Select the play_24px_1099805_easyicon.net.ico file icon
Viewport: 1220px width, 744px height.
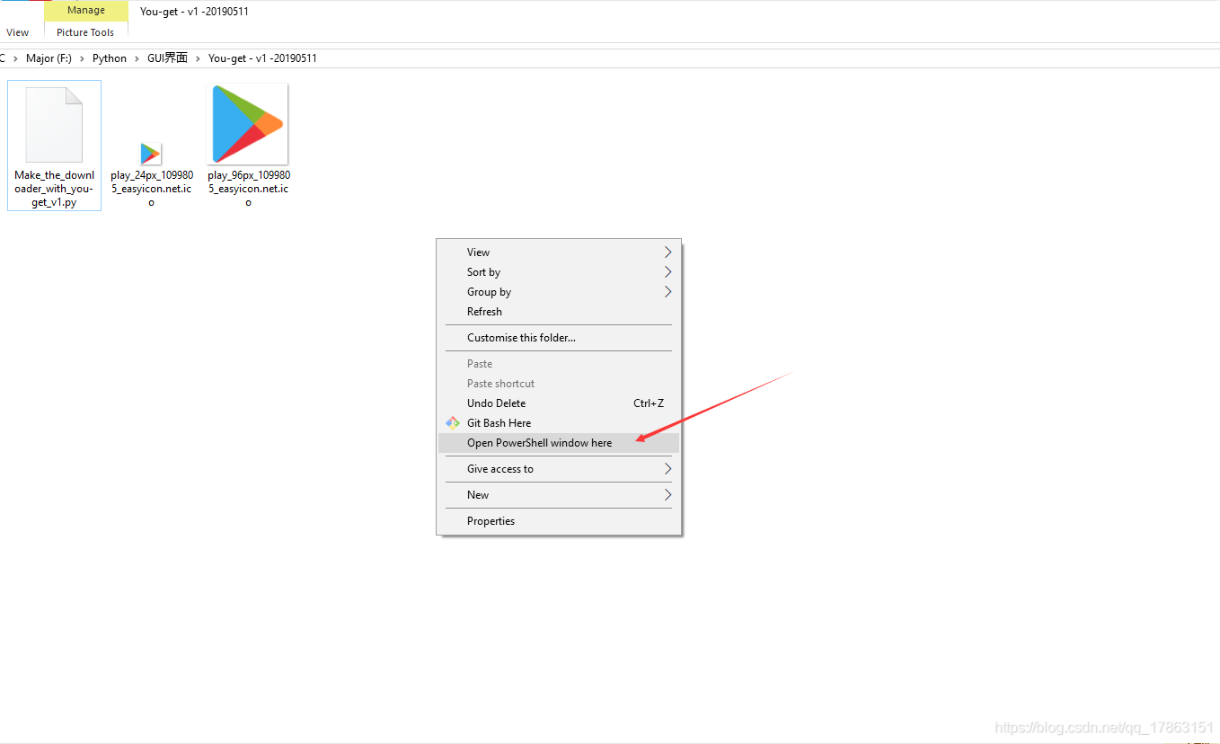tap(151, 154)
